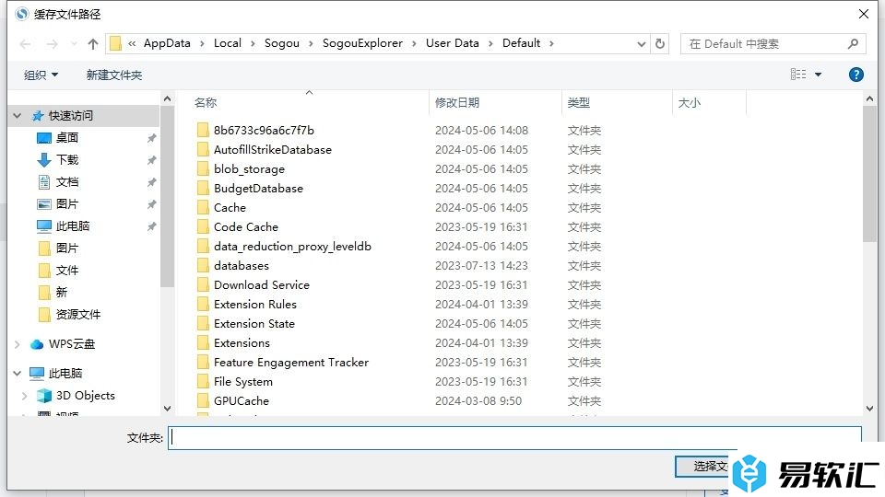Viewport: 885px width, 497px height.
Task: Collapse the 此电脑 tree node
Action: [17, 373]
